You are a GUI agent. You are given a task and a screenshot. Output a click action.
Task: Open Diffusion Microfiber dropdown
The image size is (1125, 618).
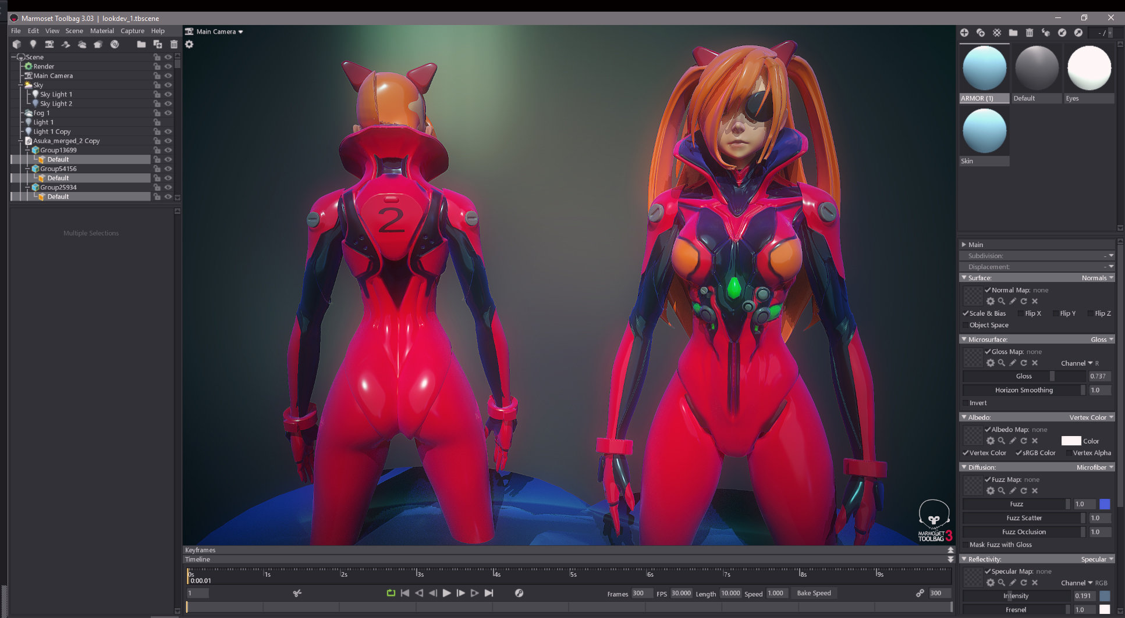pos(1095,467)
